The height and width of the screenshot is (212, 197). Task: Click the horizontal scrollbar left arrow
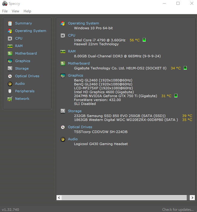59,198
